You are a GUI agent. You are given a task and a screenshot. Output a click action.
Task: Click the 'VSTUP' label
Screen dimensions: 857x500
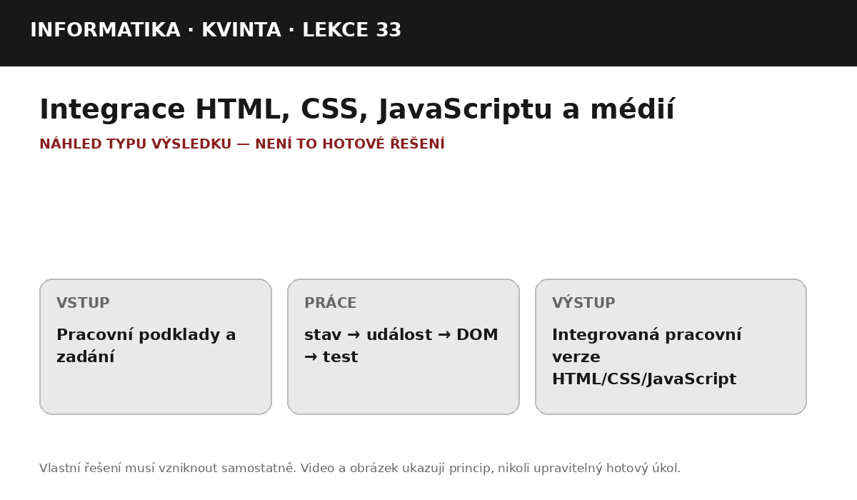83,304
